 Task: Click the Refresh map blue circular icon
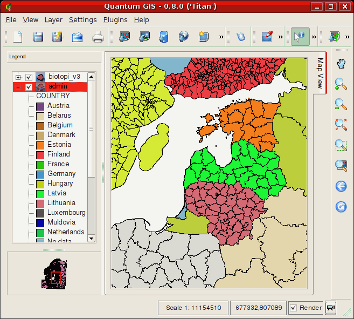[341, 207]
